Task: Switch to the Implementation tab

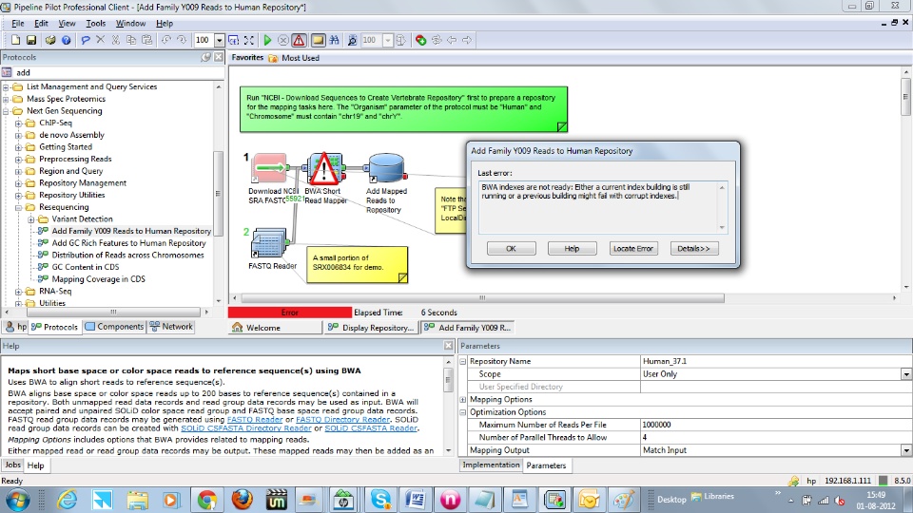Action: [491, 465]
